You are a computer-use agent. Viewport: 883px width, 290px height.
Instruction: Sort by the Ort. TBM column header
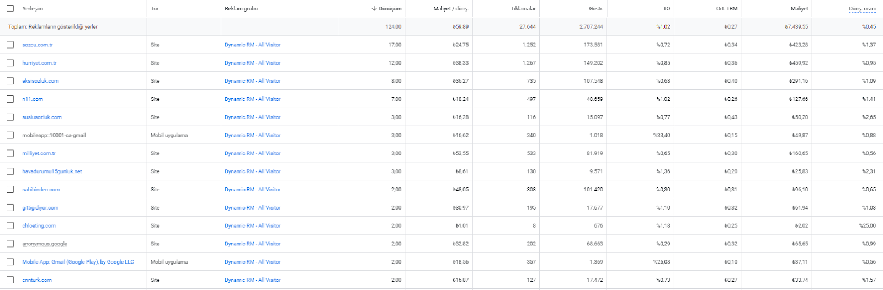click(727, 9)
